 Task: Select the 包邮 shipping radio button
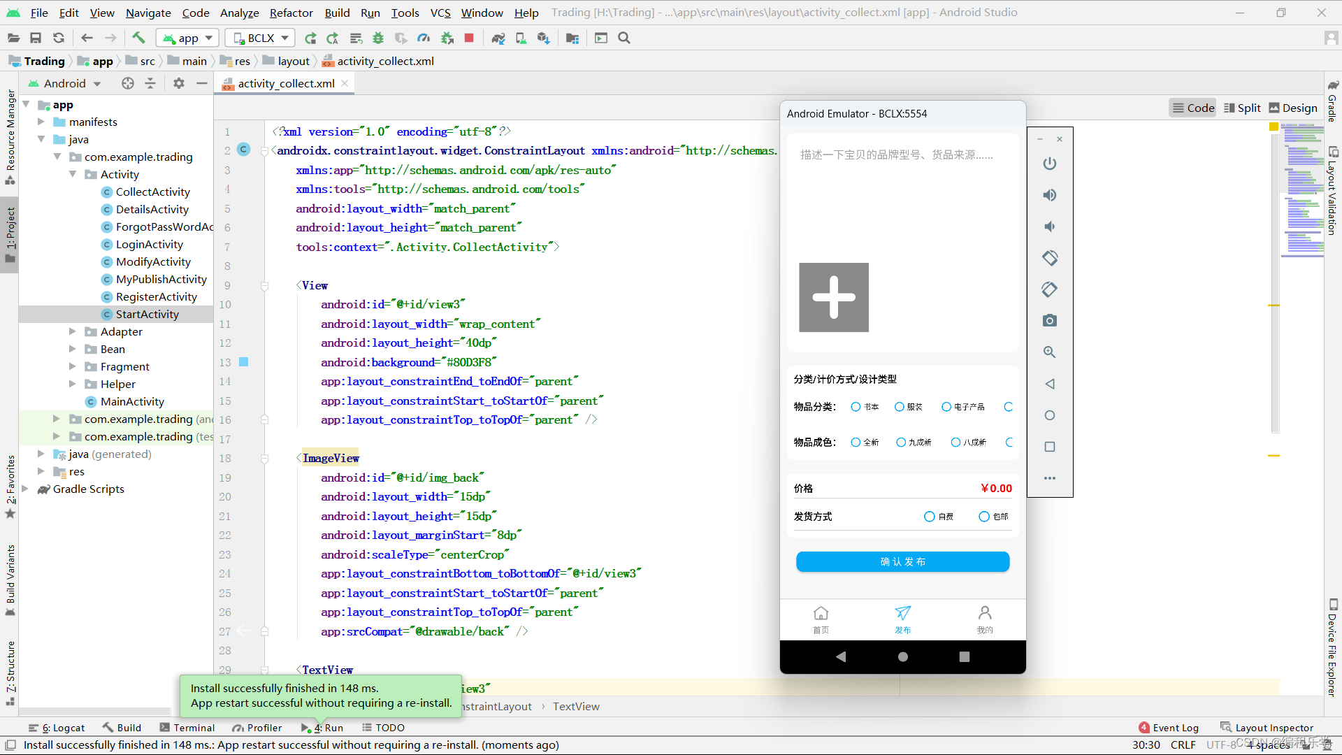tap(984, 517)
